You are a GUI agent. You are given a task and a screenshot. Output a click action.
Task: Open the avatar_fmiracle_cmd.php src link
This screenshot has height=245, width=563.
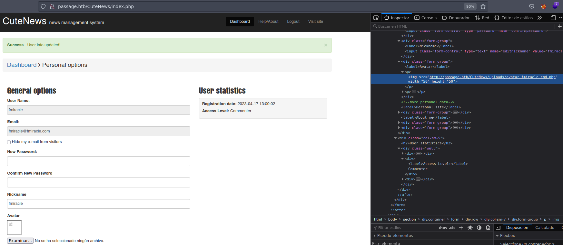click(x=492, y=77)
